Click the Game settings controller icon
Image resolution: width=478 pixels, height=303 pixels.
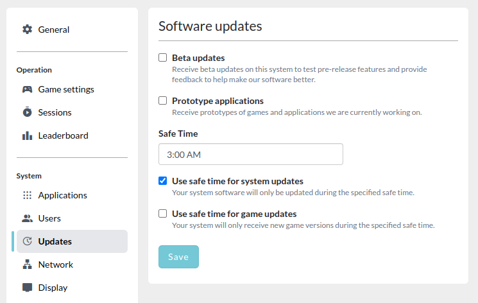coord(27,89)
